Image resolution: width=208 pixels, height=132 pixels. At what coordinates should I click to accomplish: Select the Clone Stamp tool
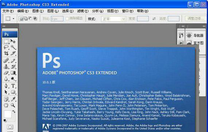6,67
